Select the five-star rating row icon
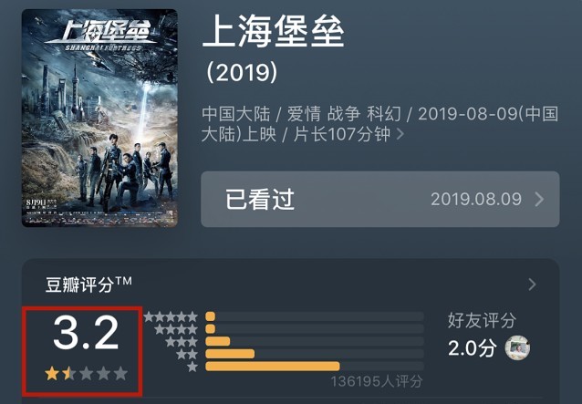The width and height of the screenshot is (582, 404). [171, 316]
